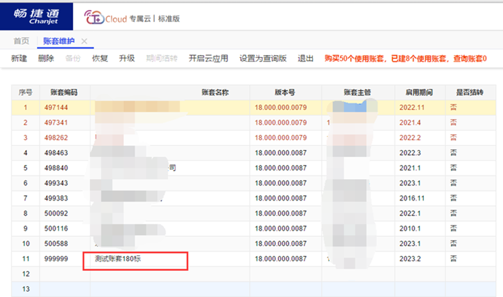503x297 pixels.
Task: Click the red 购买50个使用账套 notice text
Action: tap(406, 58)
